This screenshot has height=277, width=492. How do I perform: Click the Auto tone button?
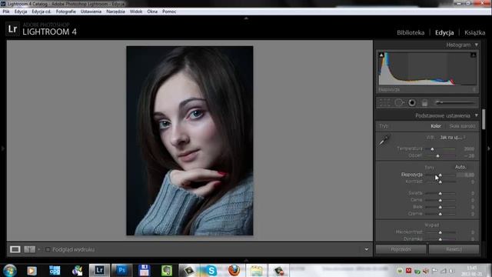click(x=460, y=167)
